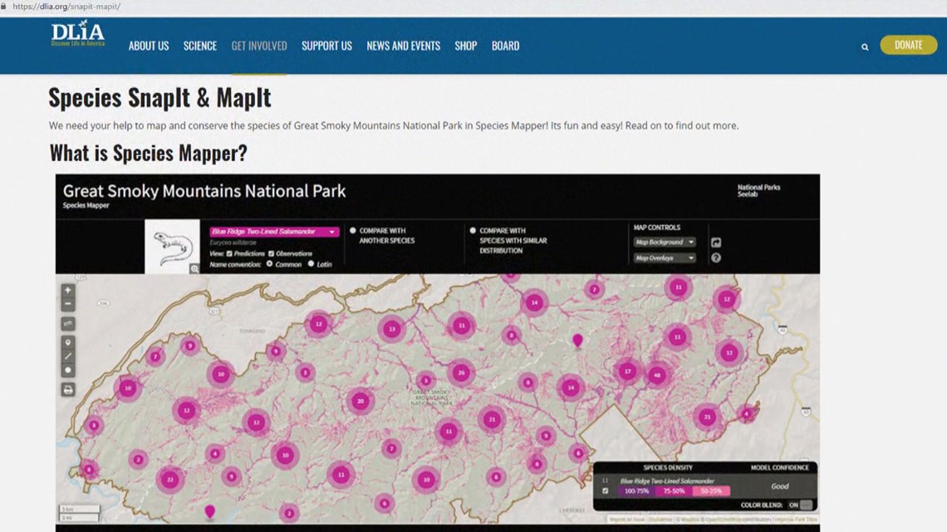947x532 pixels.
Task: Click the cluster marker labeled 13
Action: click(x=392, y=329)
